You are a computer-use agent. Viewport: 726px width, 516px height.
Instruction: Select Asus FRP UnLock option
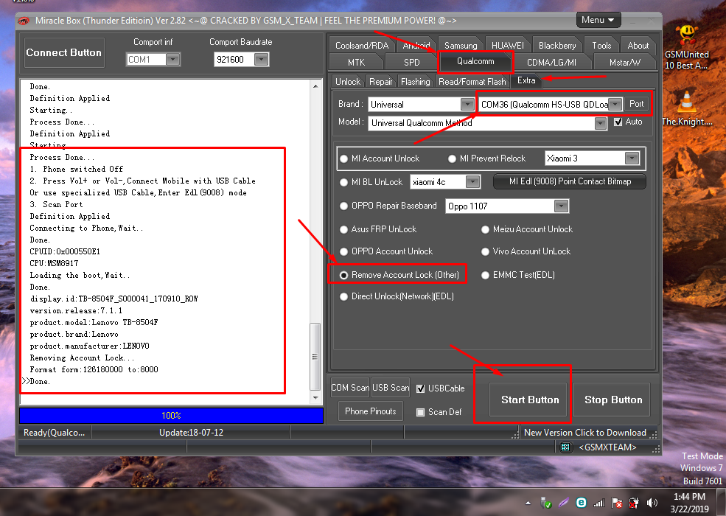(x=343, y=229)
